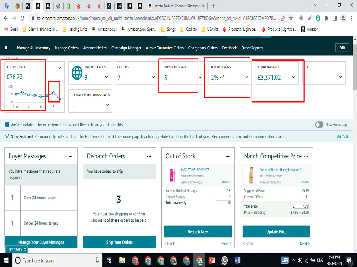Open the Chrome three-dot menu
This screenshot has height=267, width=357.
[352, 18]
